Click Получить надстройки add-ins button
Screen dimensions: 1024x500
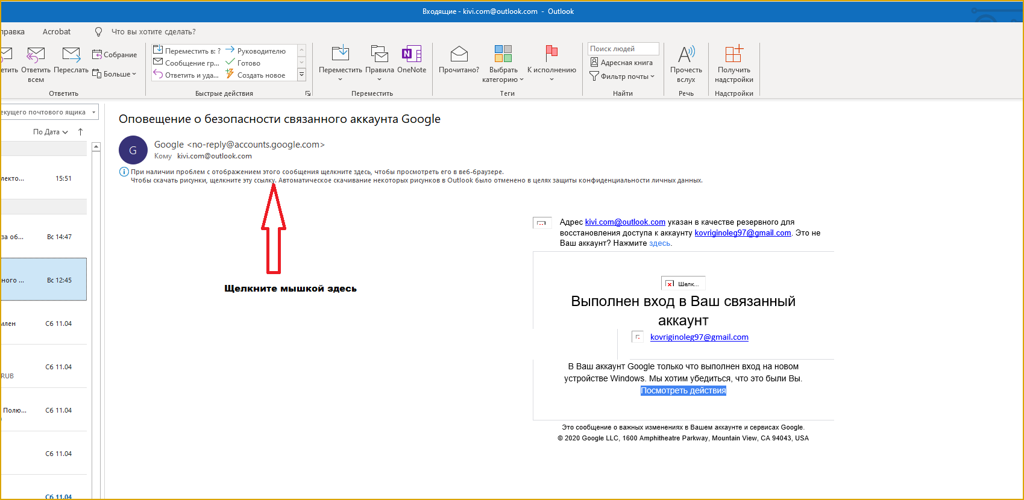(x=733, y=63)
